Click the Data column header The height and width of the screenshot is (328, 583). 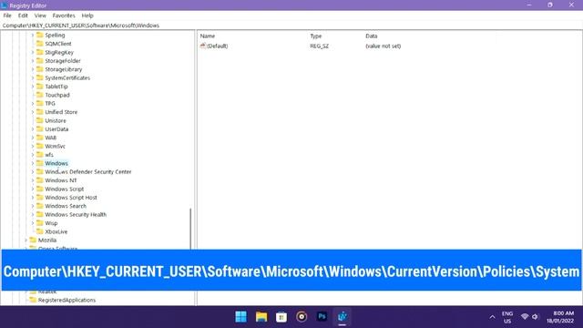coord(371,36)
